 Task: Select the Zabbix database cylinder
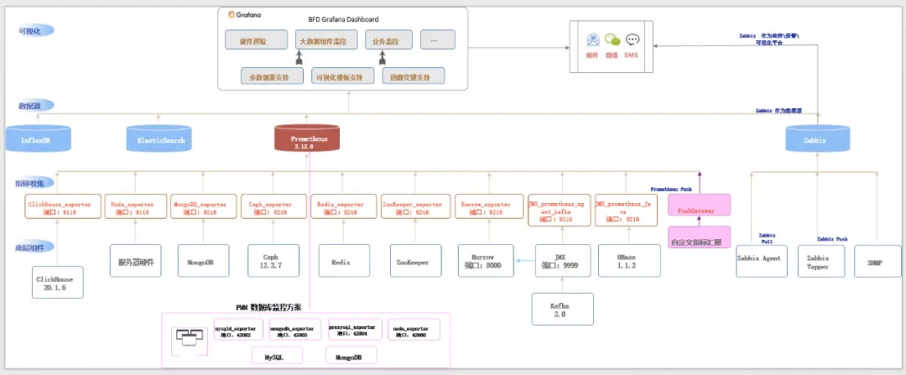coord(819,140)
